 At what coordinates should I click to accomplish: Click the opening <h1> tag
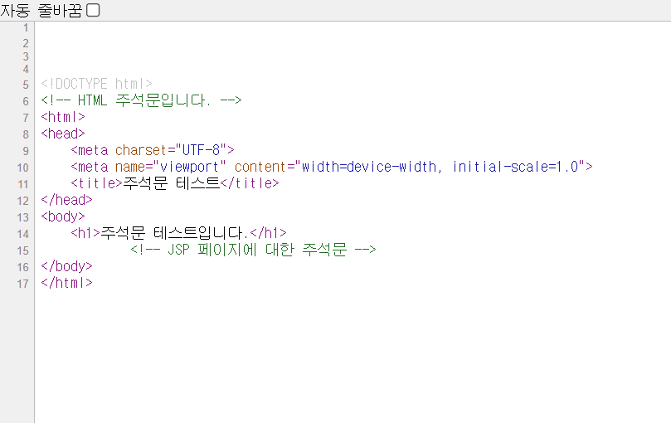[85, 233]
